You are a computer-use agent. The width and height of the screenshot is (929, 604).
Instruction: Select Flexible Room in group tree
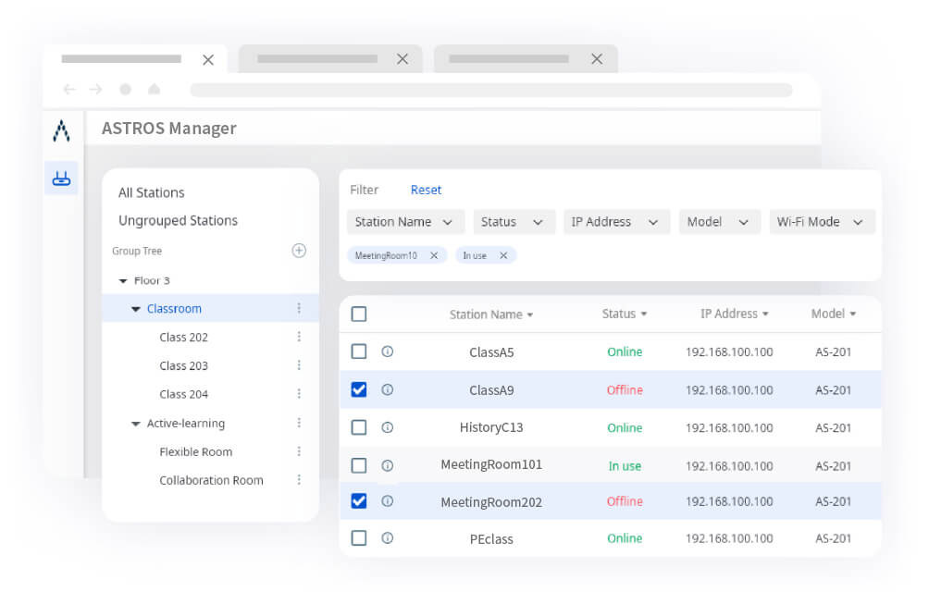point(195,451)
